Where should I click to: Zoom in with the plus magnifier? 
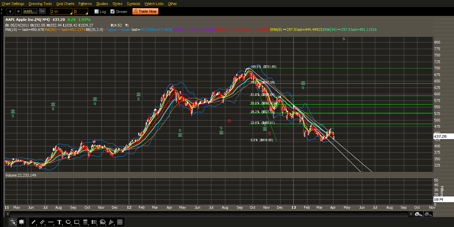click(418, 214)
